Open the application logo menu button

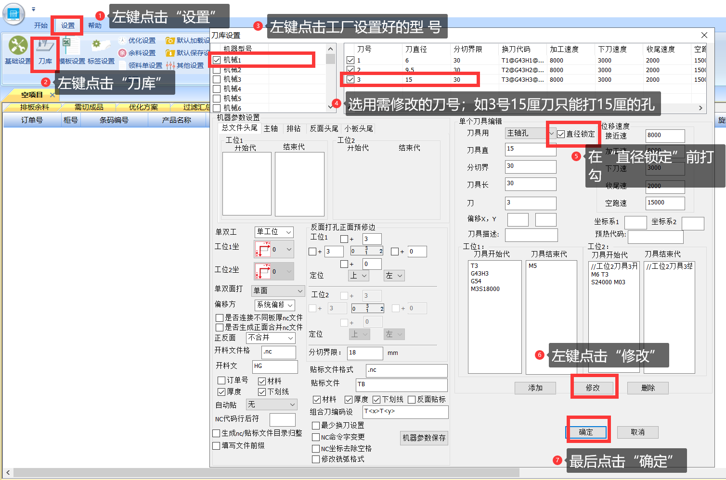[x=13, y=13]
